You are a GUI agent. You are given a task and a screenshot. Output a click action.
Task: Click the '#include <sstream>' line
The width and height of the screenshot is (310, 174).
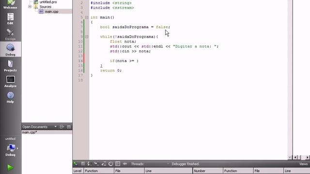pyautogui.click(x=112, y=8)
